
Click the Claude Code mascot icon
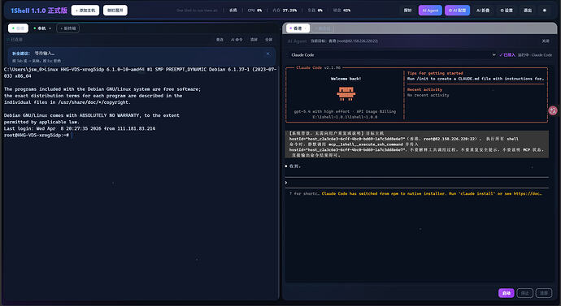tap(346, 94)
